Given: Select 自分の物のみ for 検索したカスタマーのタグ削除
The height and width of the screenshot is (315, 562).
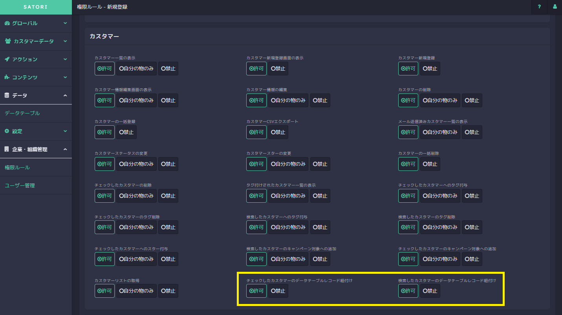Looking at the screenshot, I should click(x=440, y=227).
